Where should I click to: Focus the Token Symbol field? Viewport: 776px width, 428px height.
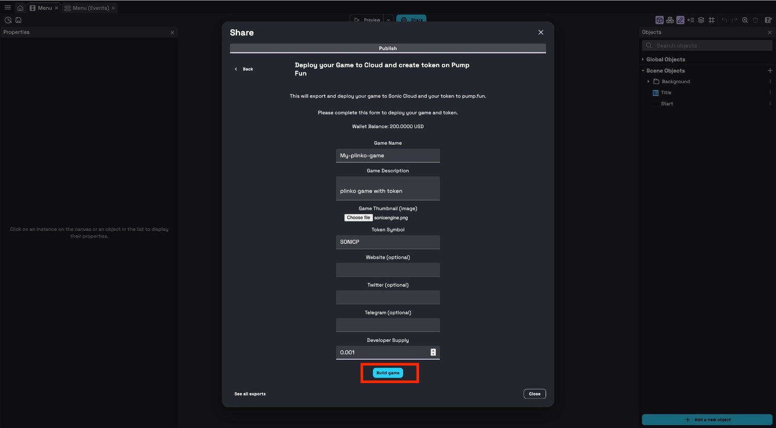pyautogui.click(x=388, y=242)
